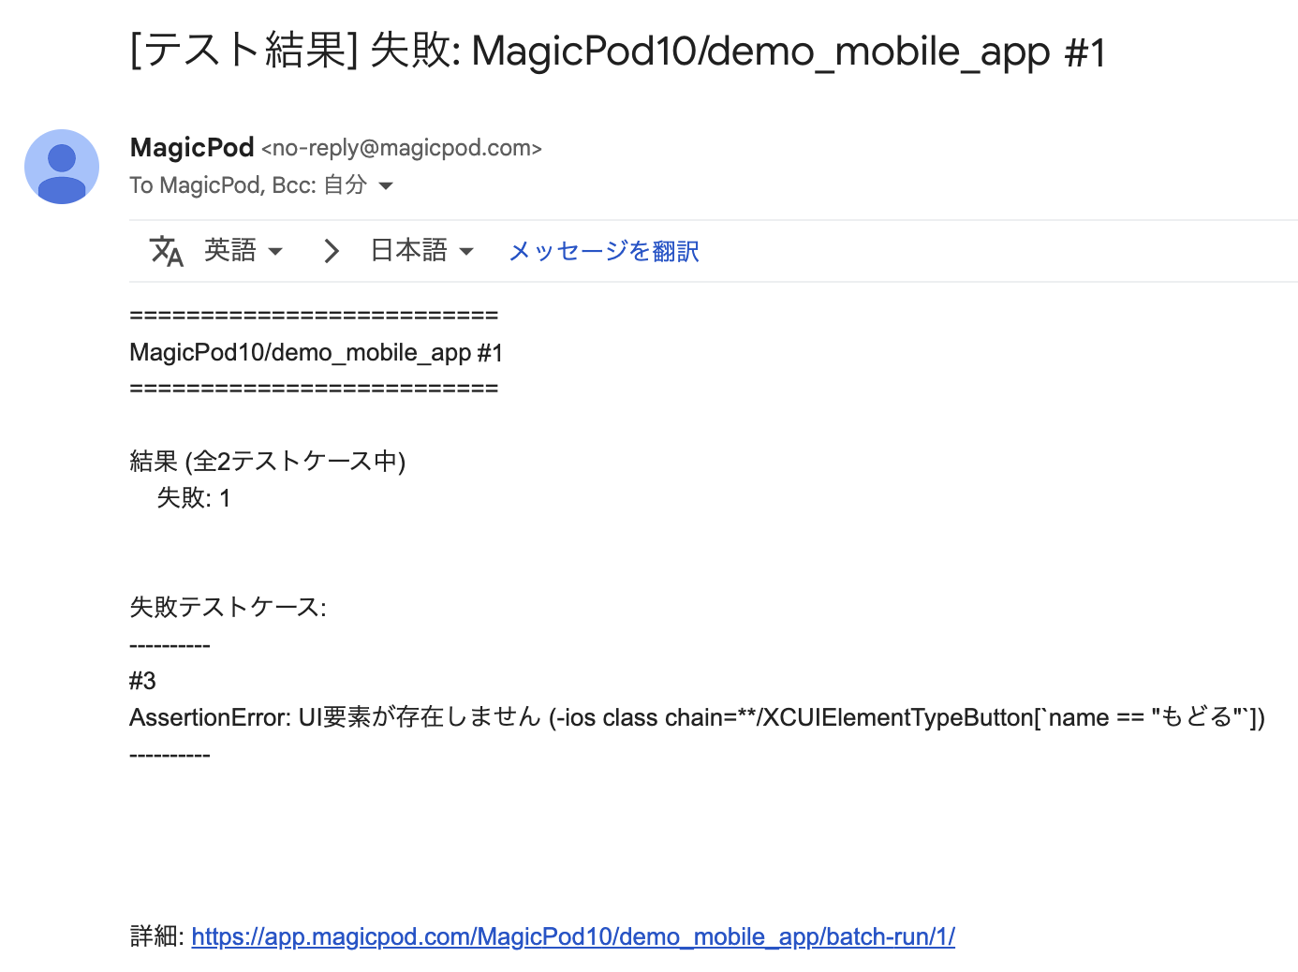Click the メッセージを翻訳 link
Viewport: 1298px width, 972px height.
(604, 251)
